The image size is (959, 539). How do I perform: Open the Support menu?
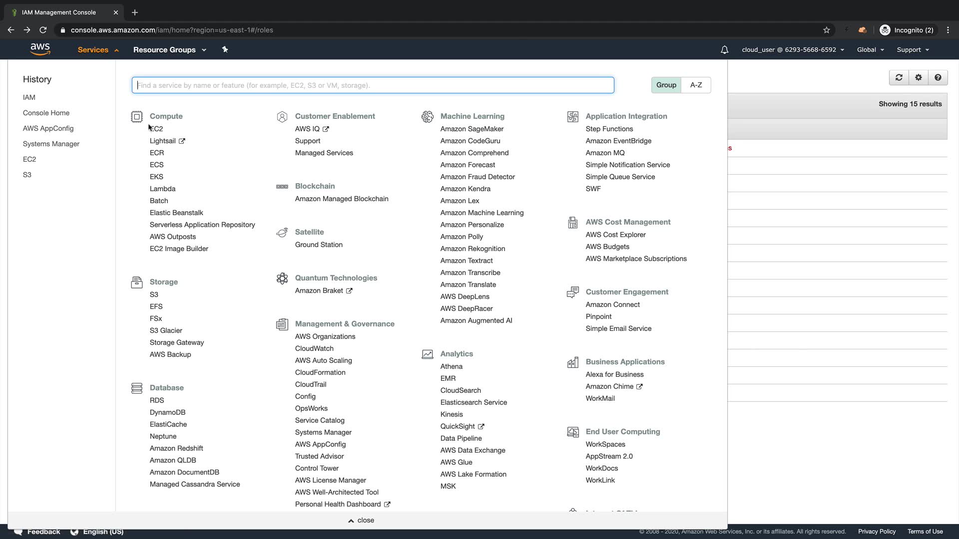click(x=913, y=50)
